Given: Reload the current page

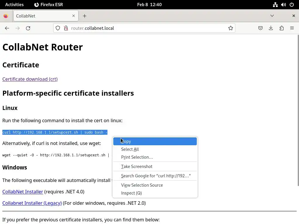Looking at the screenshot, I should [28, 28].
